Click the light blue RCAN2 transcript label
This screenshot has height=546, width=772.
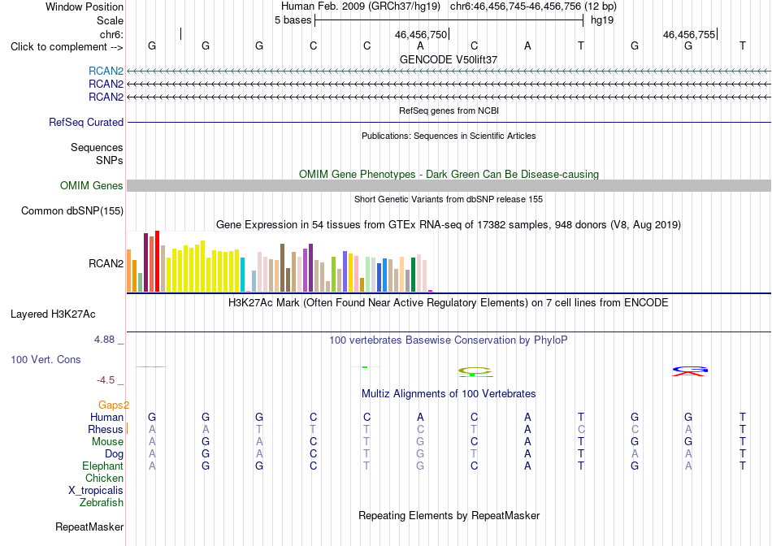pos(106,71)
